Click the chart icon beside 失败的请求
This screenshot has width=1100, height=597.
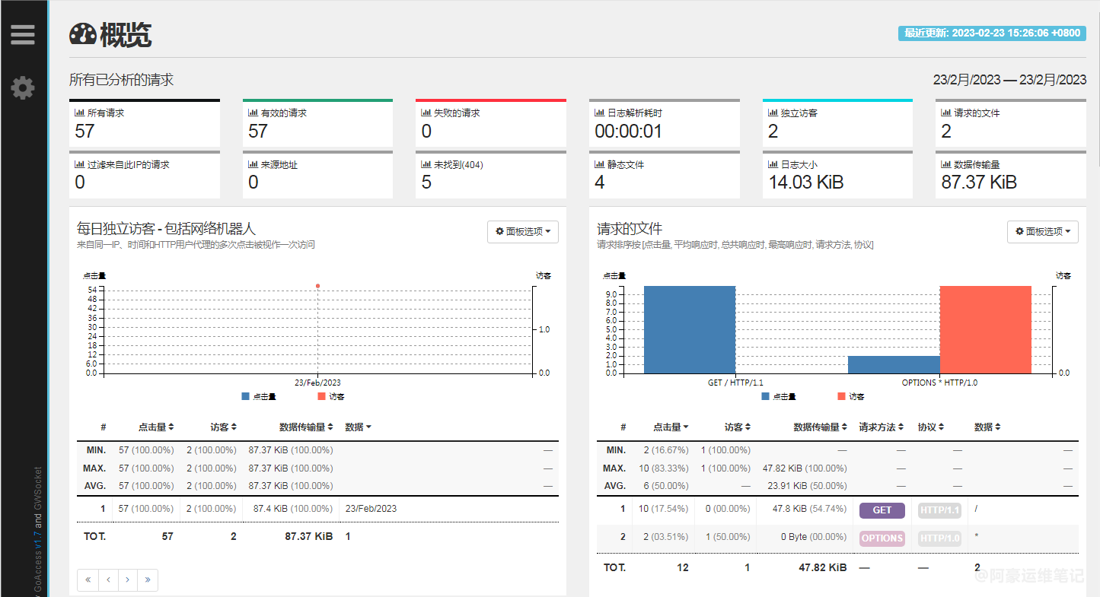pos(426,113)
